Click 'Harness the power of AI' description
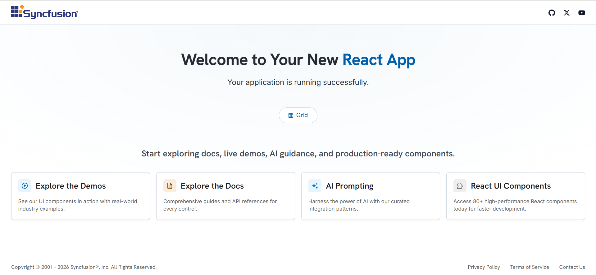 click(359, 205)
